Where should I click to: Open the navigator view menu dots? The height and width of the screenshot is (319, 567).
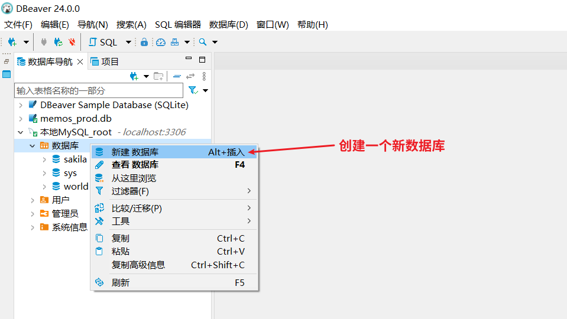coord(204,76)
